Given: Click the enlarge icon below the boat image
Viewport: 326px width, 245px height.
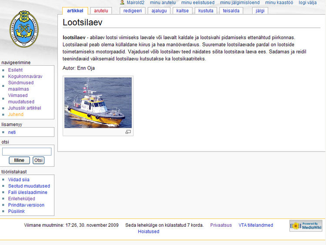Looking at the screenshot, I should click(128, 132).
